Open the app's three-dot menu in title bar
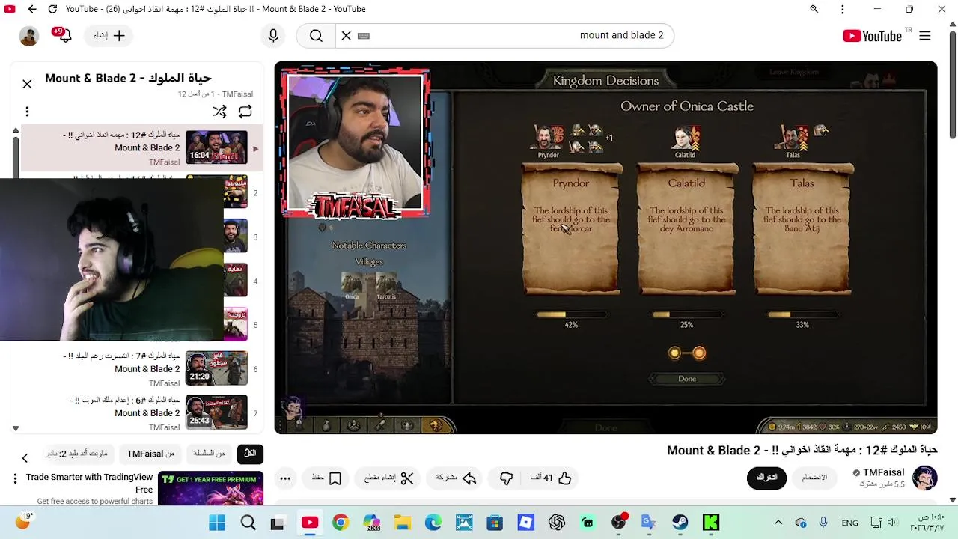The width and height of the screenshot is (958, 539). click(843, 9)
